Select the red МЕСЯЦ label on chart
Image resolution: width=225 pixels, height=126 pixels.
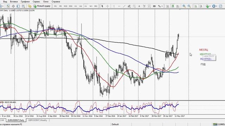click(x=204, y=50)
